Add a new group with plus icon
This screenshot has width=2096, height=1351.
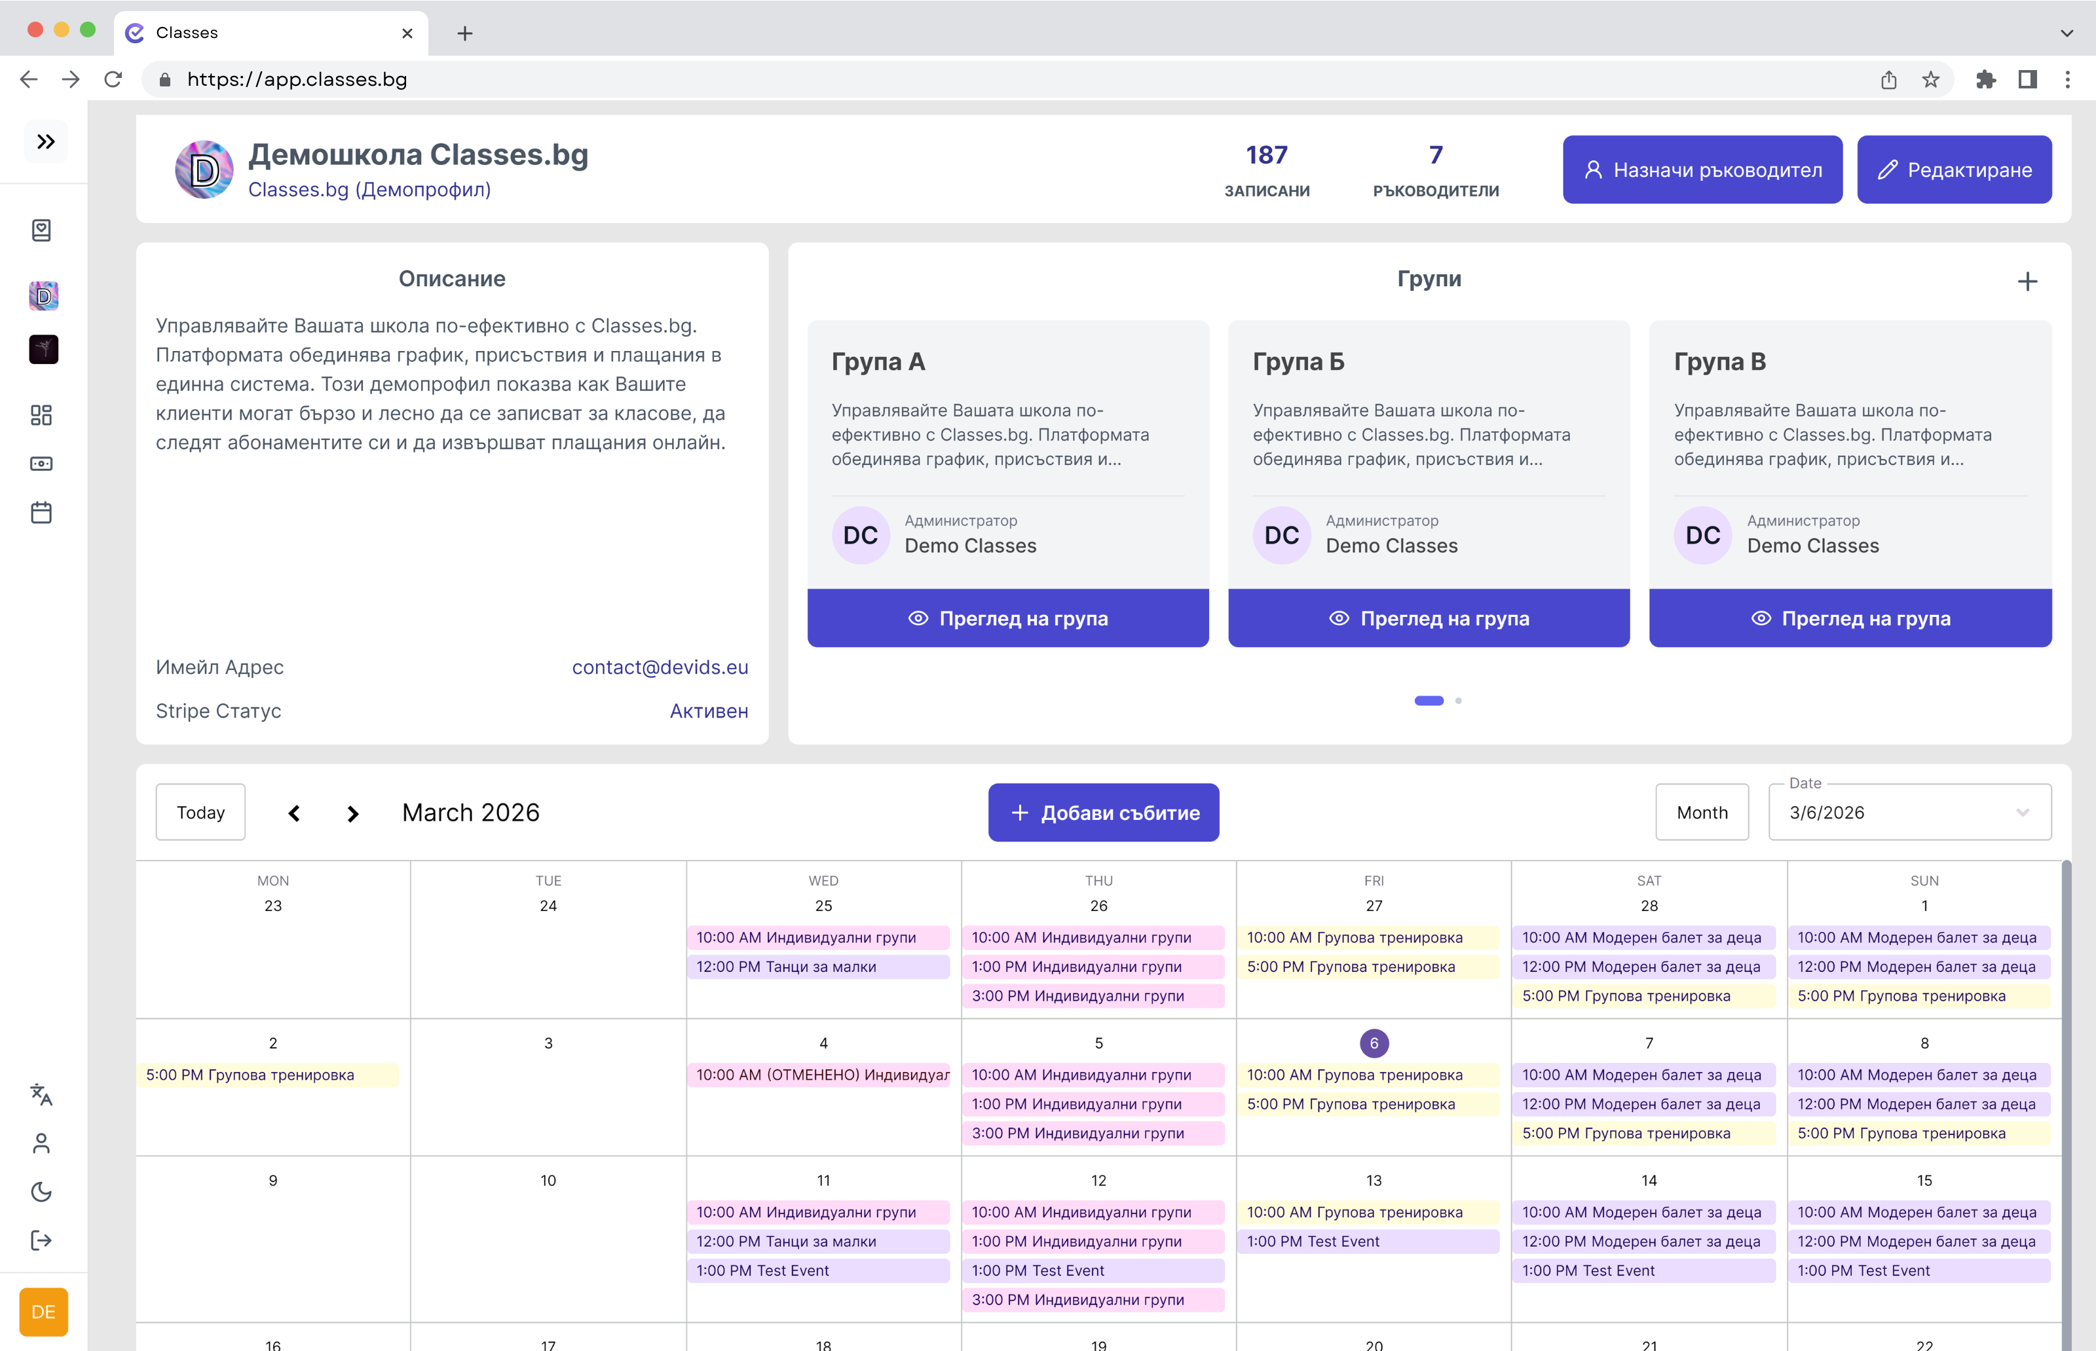(2028, 281)
